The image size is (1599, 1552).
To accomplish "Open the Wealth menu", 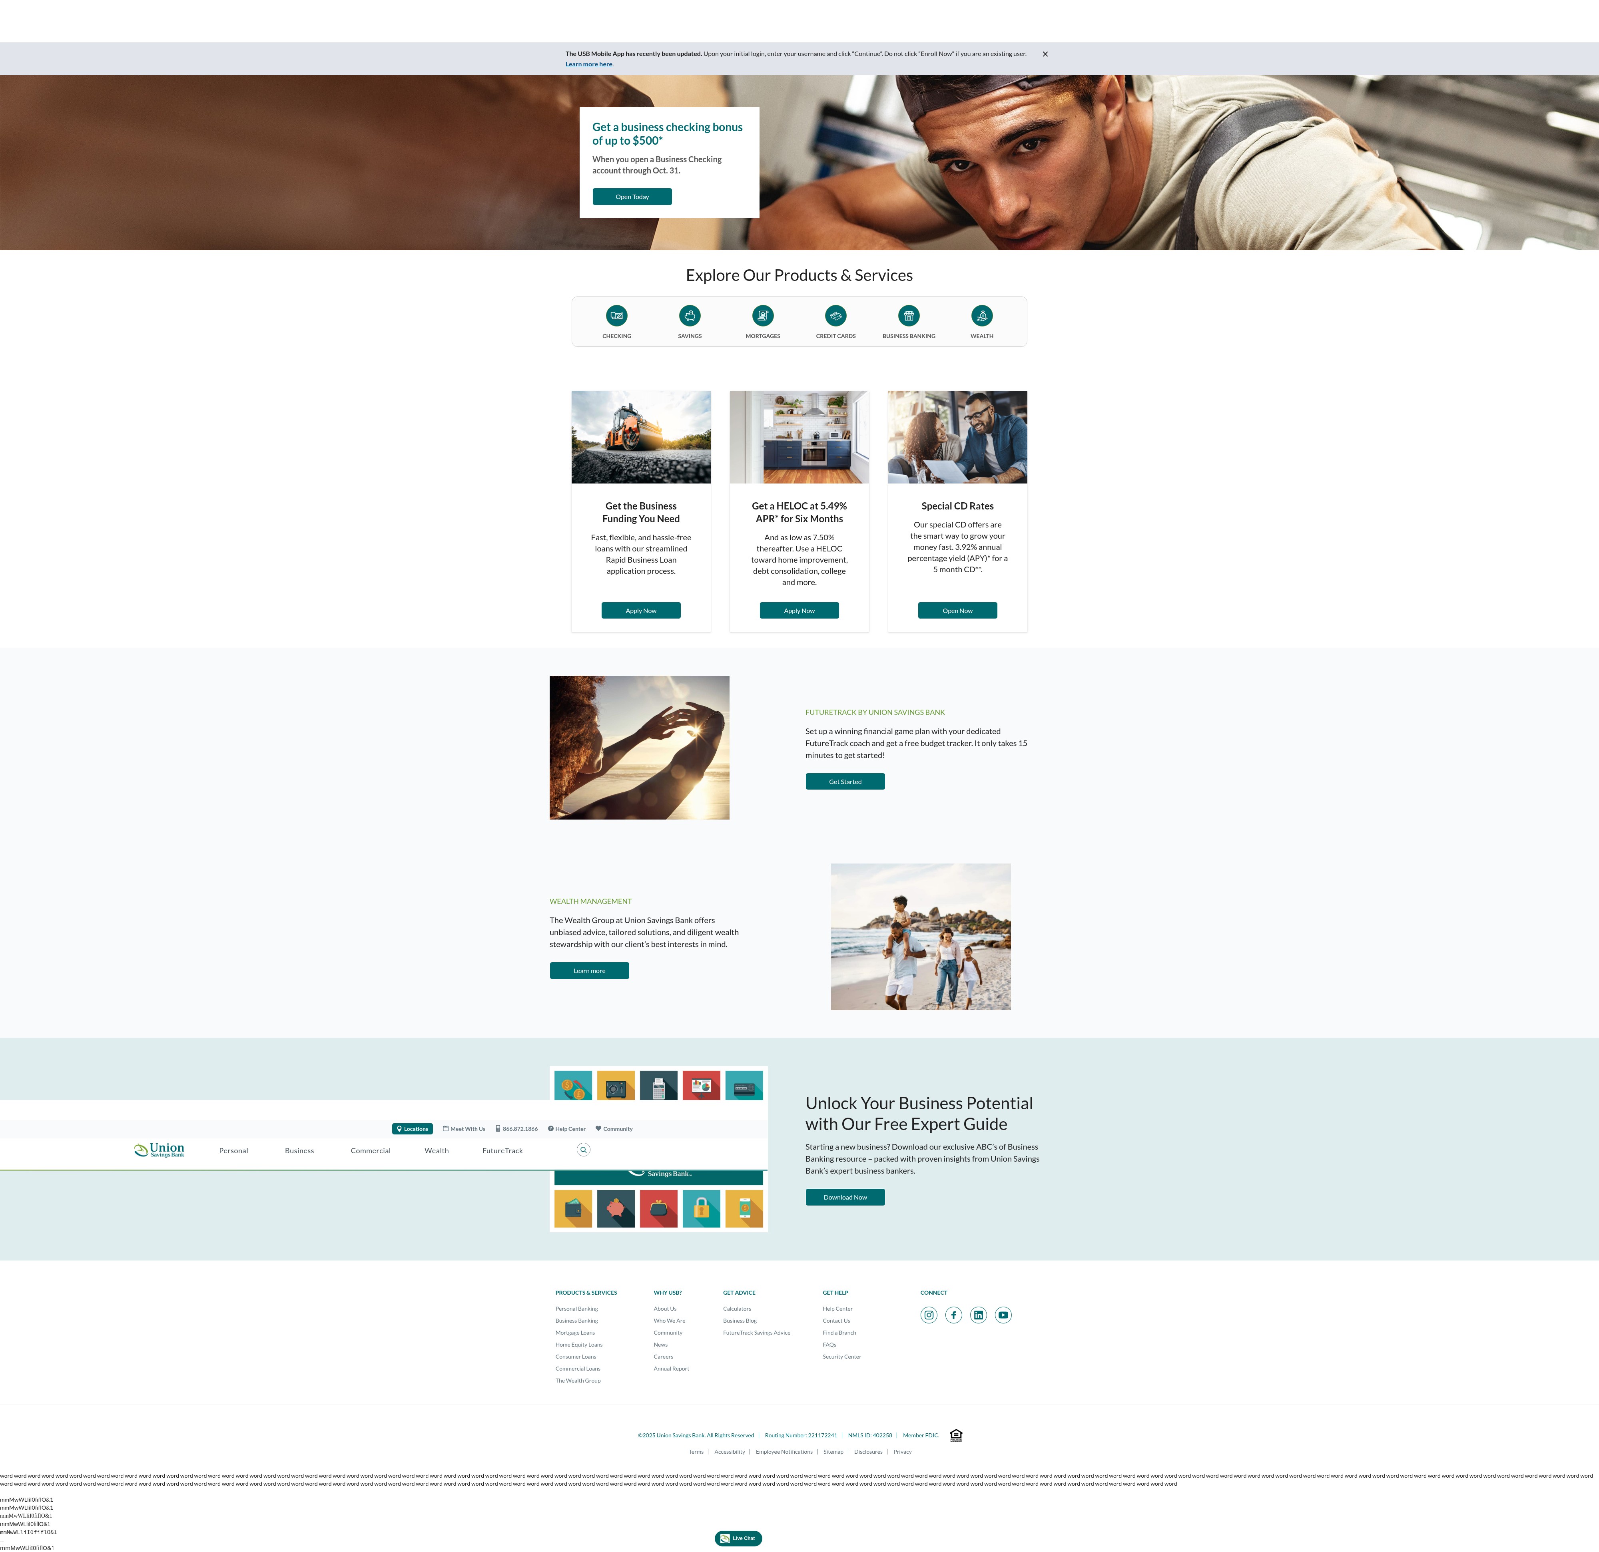I will (x=437, y=1151).
